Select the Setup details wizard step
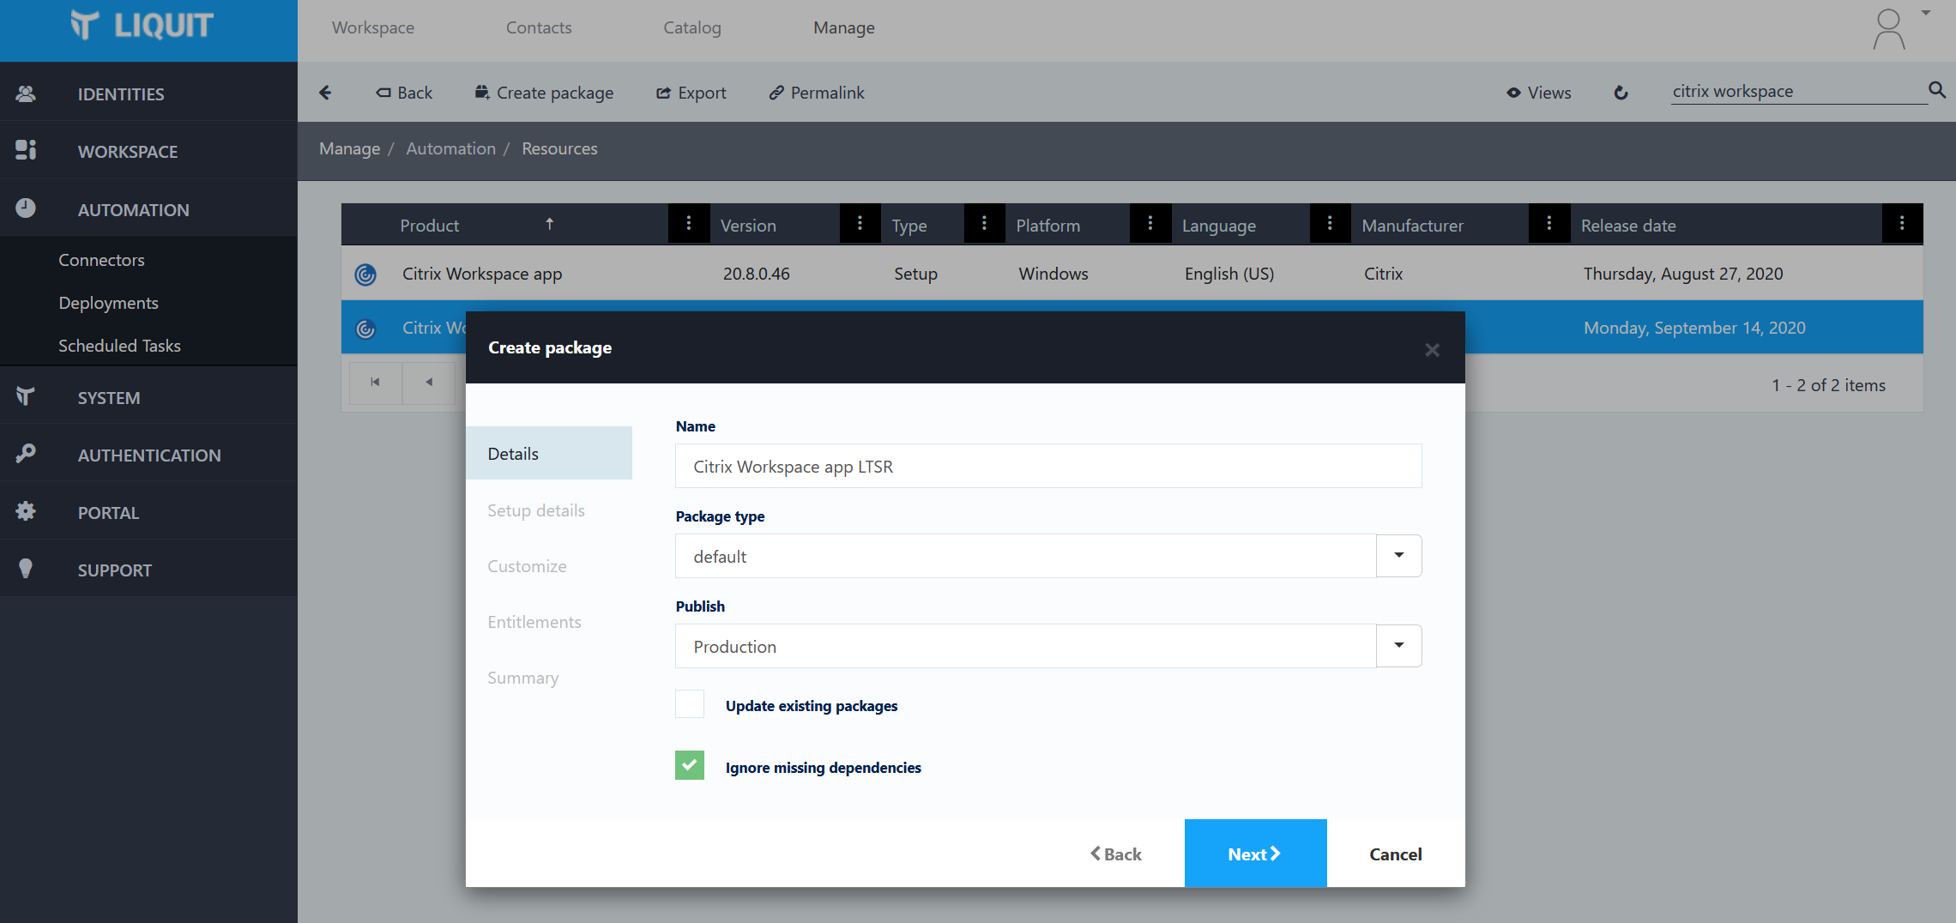The image size is (1956, 923). coord(536,510)
